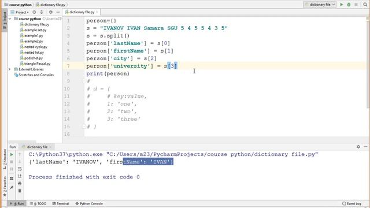Click the stop square in Run panel
370x208 pixels.
click(12, 162)
